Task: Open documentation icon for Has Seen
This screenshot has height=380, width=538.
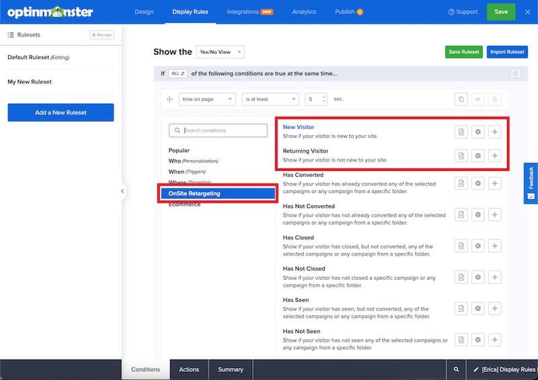Action: click(461, 309)
